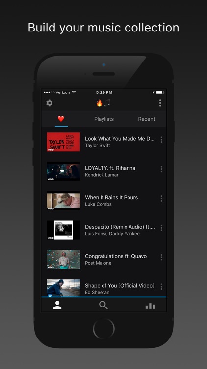
Task: Open options for When It Rains It Pours
Action: point(161,199)
